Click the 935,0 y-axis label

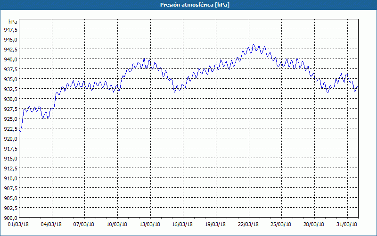(10, 79)
